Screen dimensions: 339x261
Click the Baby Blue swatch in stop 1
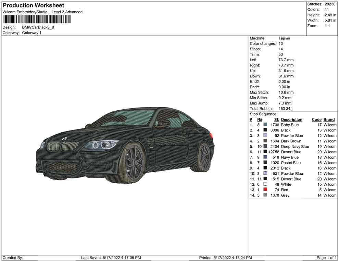[265, 125]
